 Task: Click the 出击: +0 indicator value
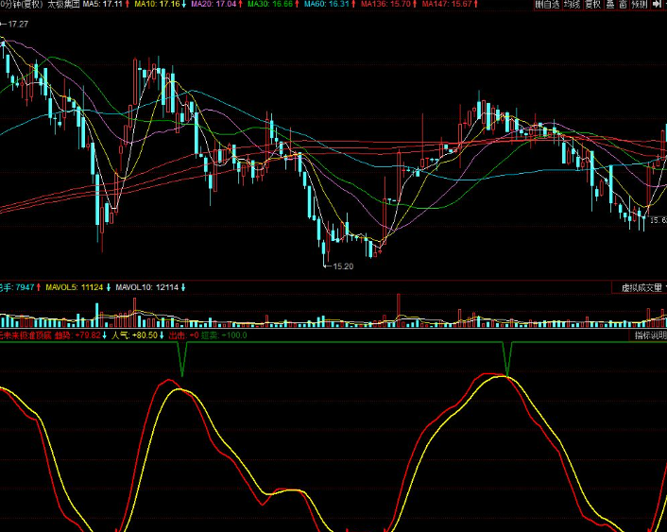184,335
